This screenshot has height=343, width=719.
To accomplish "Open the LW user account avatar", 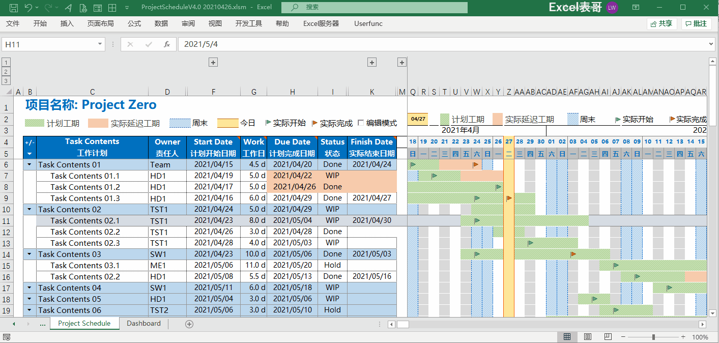I will (x=612, y=7).
